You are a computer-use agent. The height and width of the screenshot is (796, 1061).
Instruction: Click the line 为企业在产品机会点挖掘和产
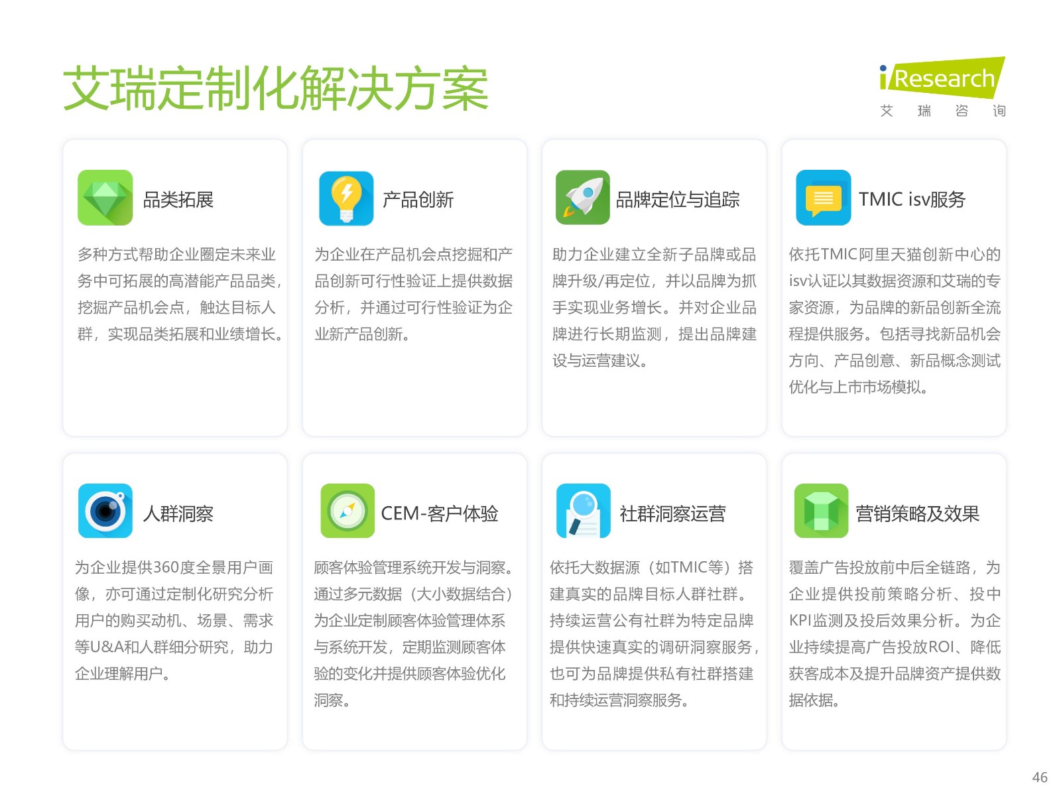pos(414,255)
